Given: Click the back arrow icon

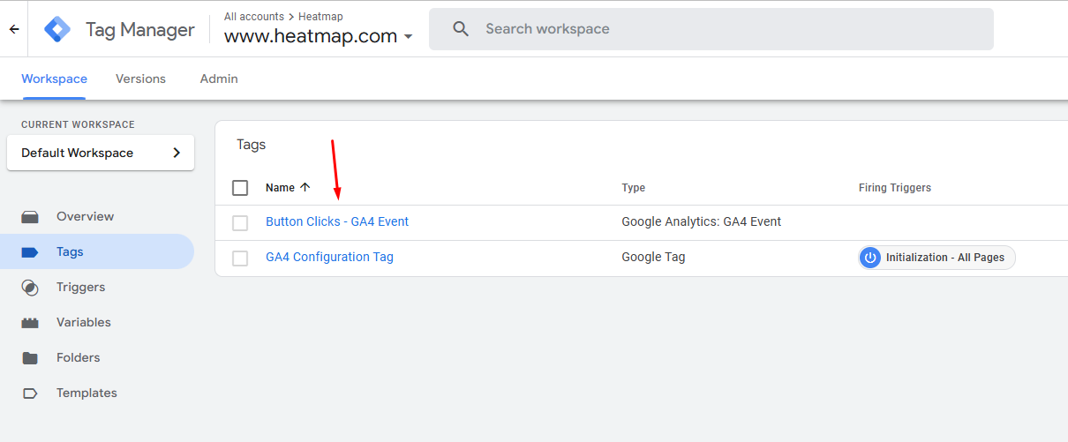Looking at the screenshot, I should click(13, 29).
